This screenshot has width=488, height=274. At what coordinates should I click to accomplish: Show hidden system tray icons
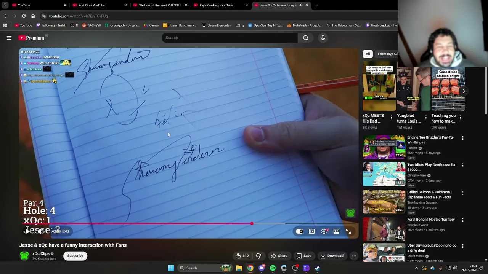click(x=416, y=268)
